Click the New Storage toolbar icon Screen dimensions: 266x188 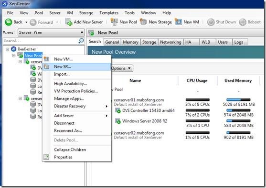(x=143, y=22)
